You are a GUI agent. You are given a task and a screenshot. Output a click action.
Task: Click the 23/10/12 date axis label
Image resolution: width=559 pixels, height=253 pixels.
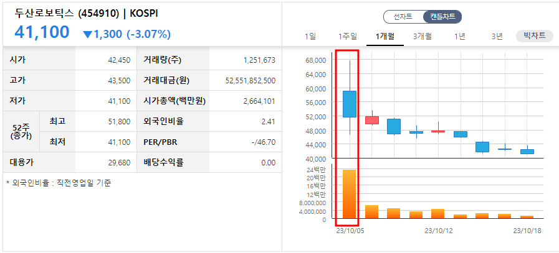[439, 231]
